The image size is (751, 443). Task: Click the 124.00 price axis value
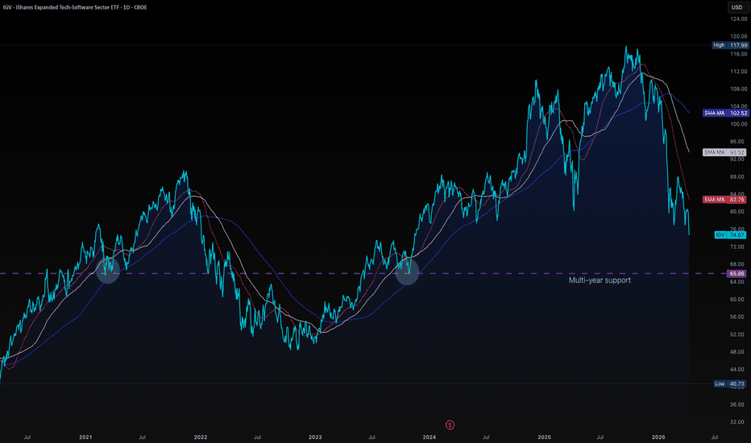737,19
